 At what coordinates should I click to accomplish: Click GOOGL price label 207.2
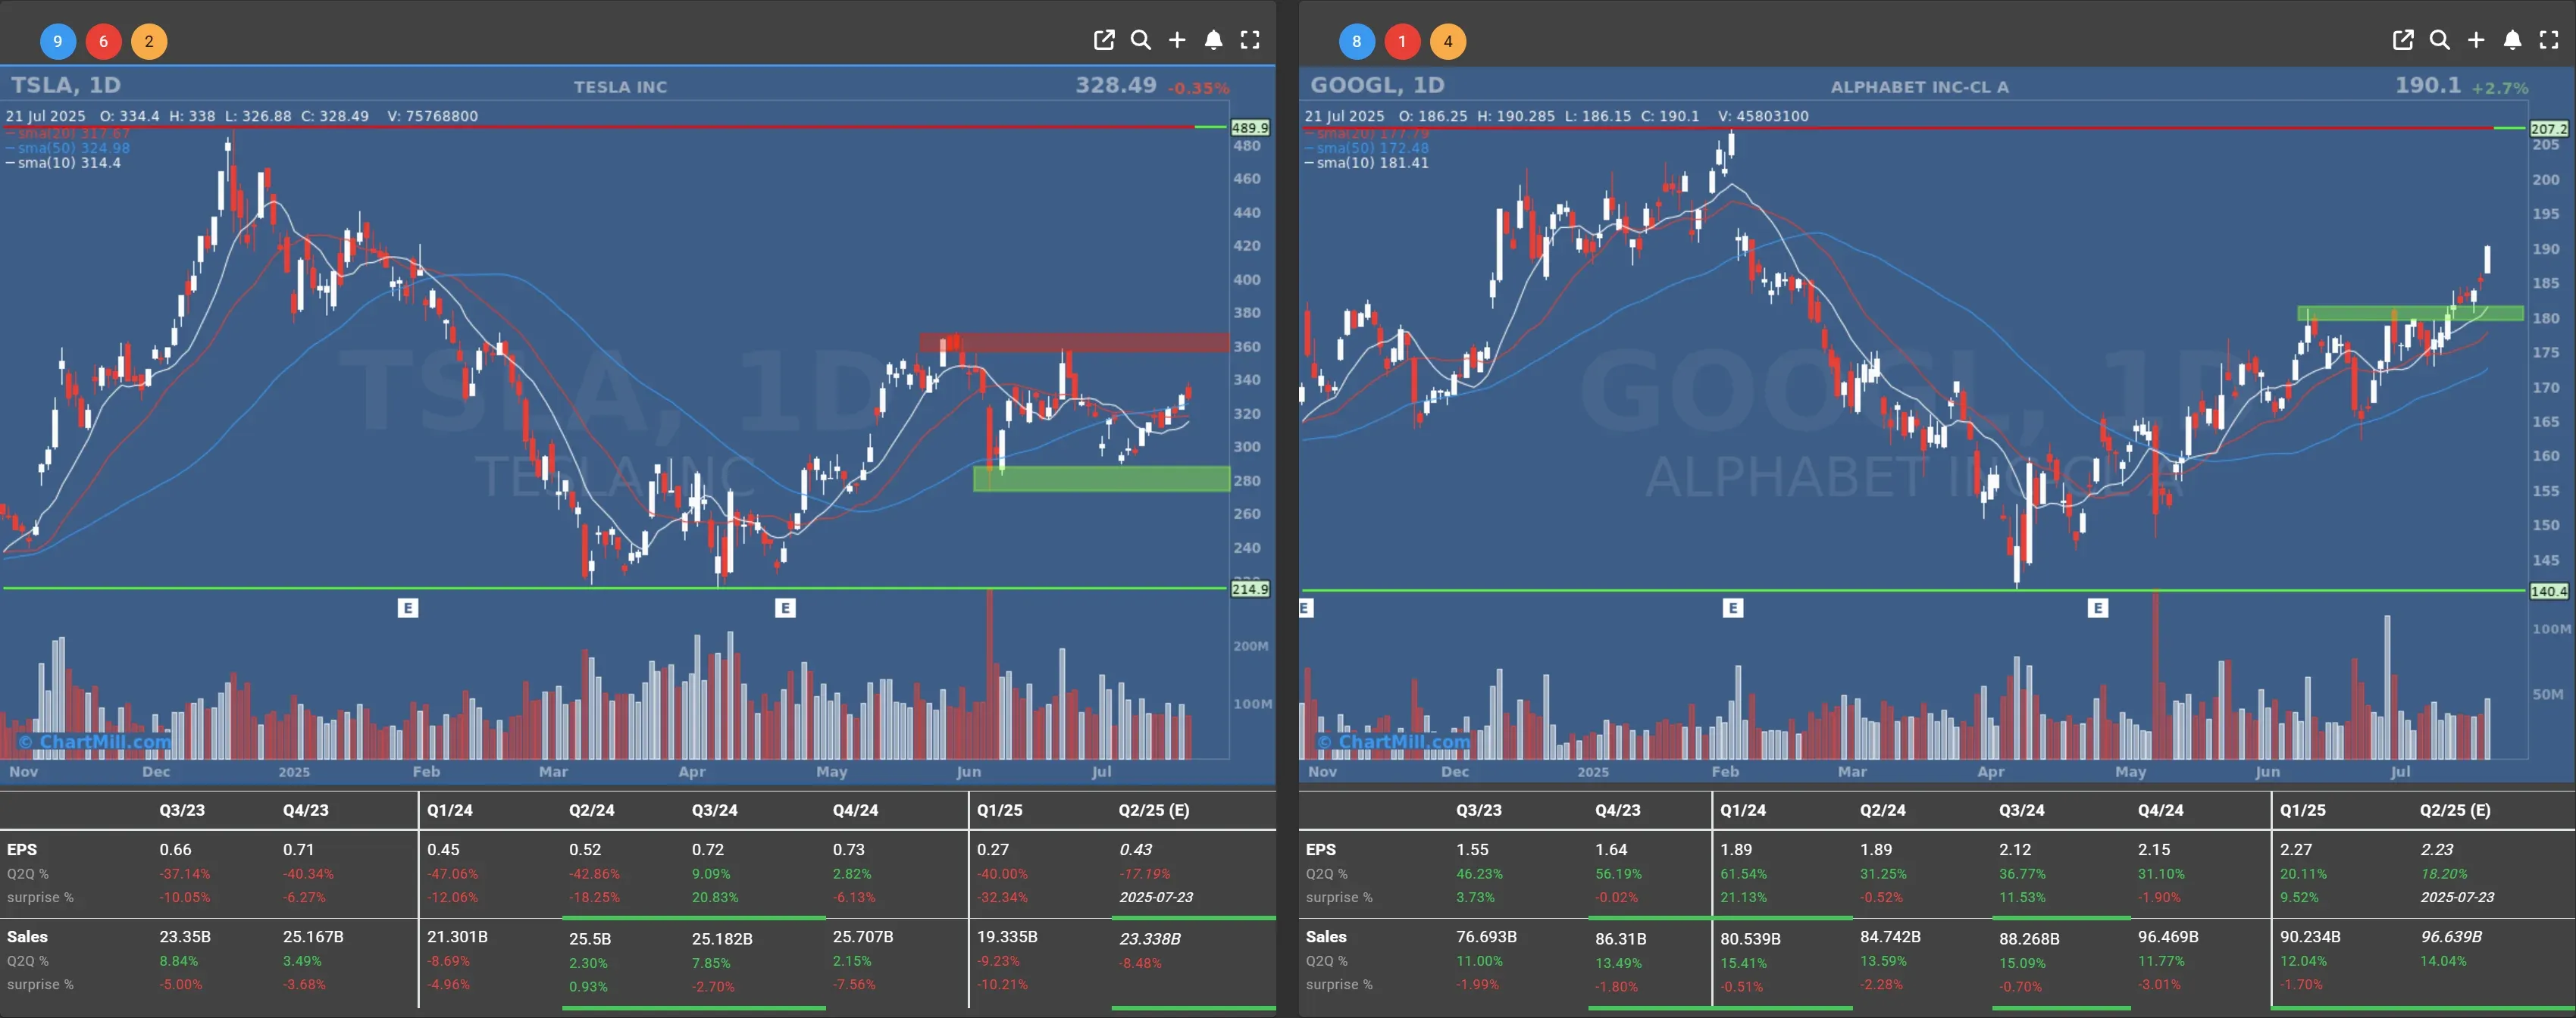(2549, 129)
